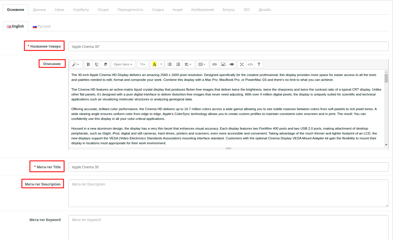Insert a numbered ordered list
393x240 pixels.
click(178, 64)
